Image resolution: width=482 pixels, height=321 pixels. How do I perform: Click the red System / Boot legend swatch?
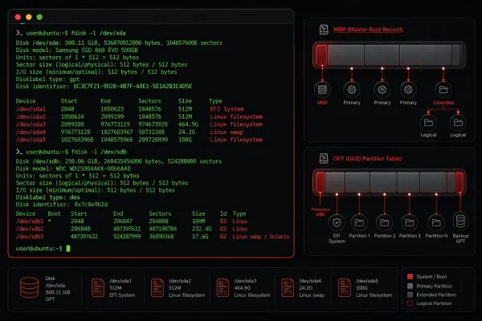[410, 276]
